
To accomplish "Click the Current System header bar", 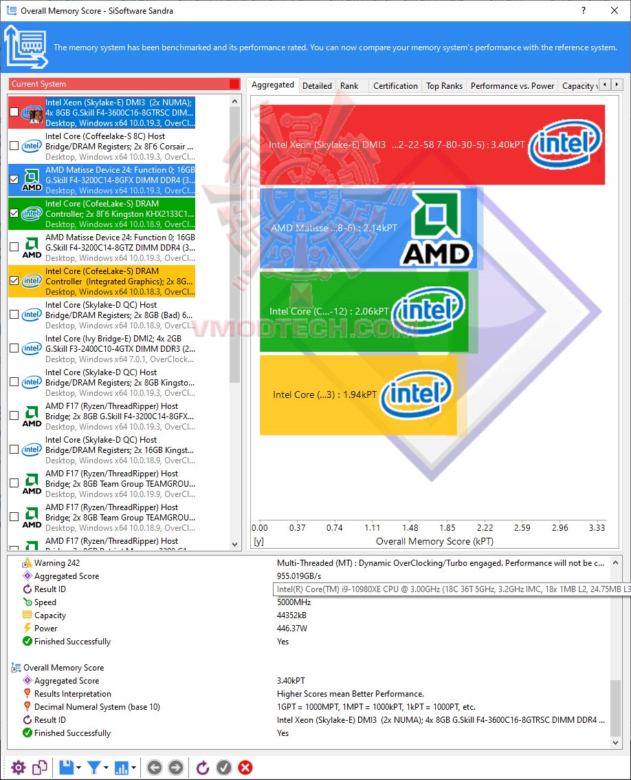I will (124, 84).
